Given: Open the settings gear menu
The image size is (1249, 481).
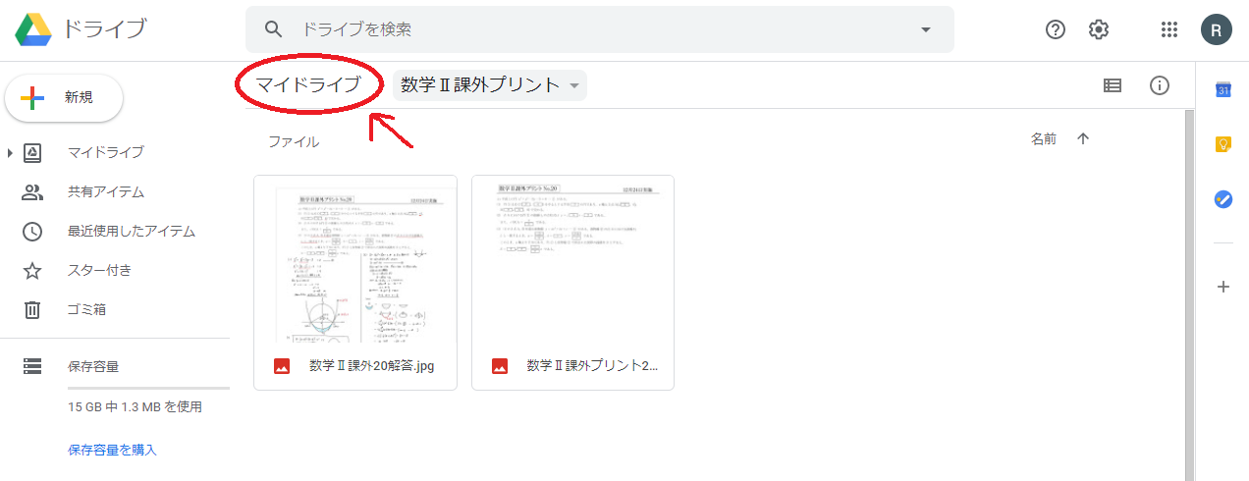Looking at the screenshot, I should [1099, 29].
